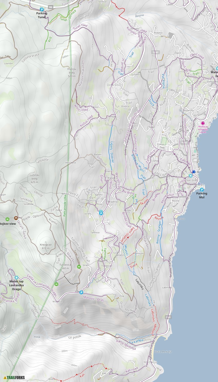Click the green viewpoint icon near Strahi
The height and width of the screenshot is (382, 218).
[79, 267]
